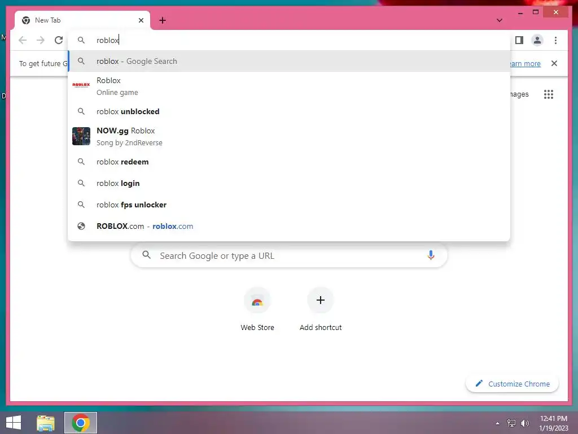Click Chrome icon in the taskbar

pyautogui.click(x=81, y=423)
